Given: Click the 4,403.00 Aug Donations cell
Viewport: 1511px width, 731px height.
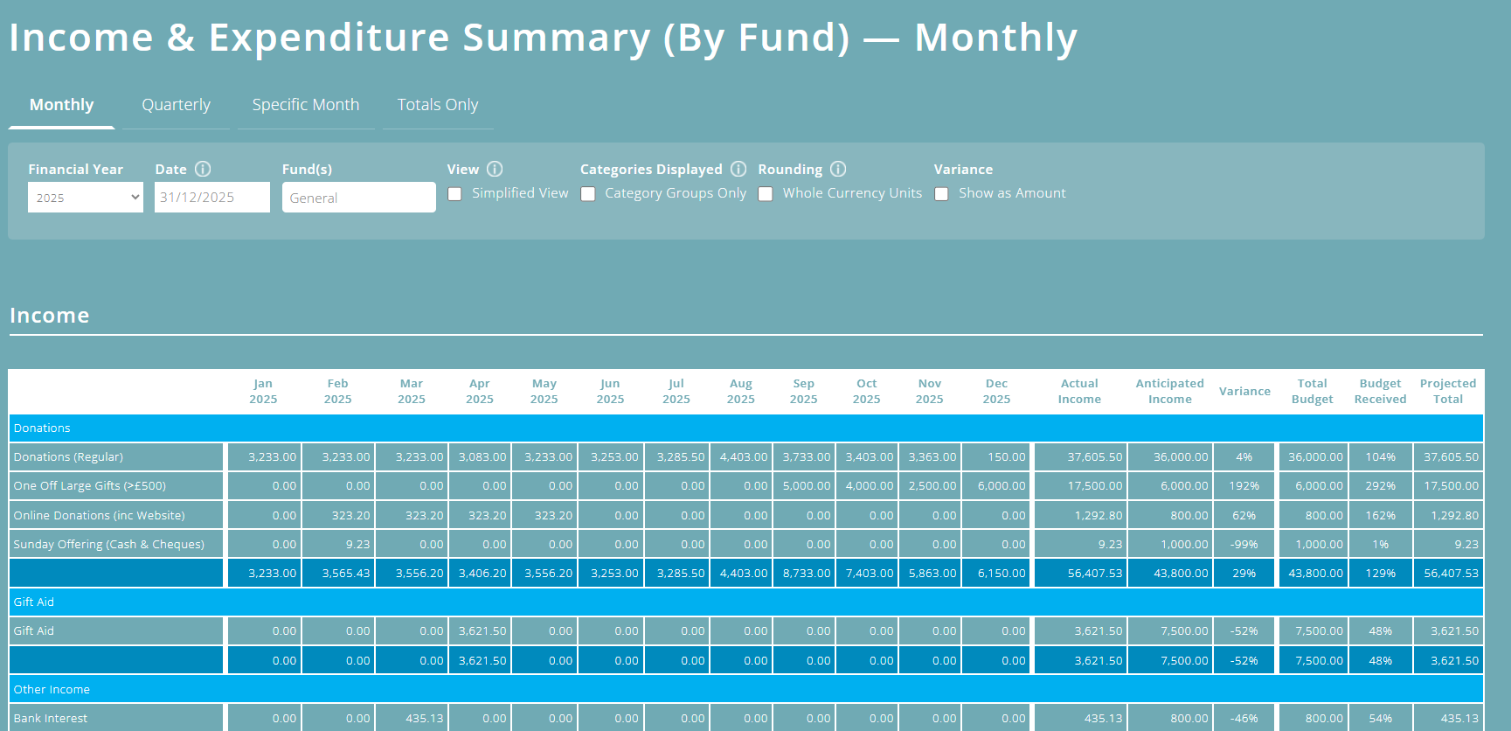Looking at the screenshot, I should (742, 457).
